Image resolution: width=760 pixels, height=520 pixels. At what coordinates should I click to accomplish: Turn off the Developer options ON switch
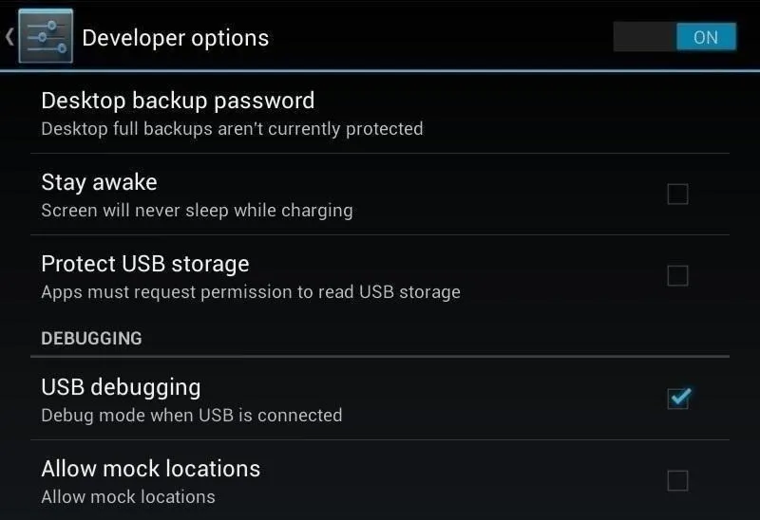pos(705,37)
